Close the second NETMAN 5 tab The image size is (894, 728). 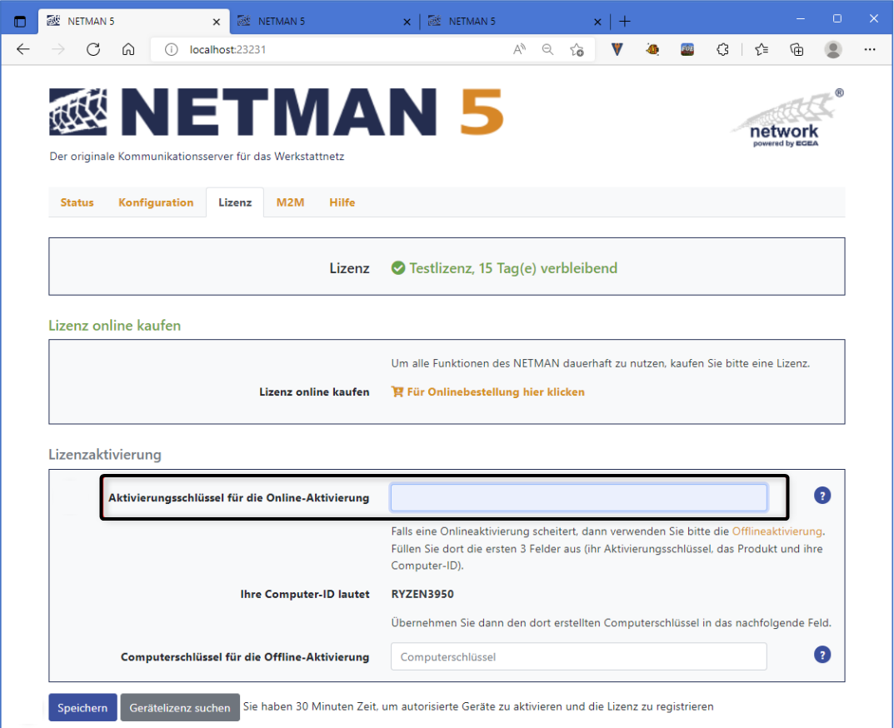coord(407,22)
